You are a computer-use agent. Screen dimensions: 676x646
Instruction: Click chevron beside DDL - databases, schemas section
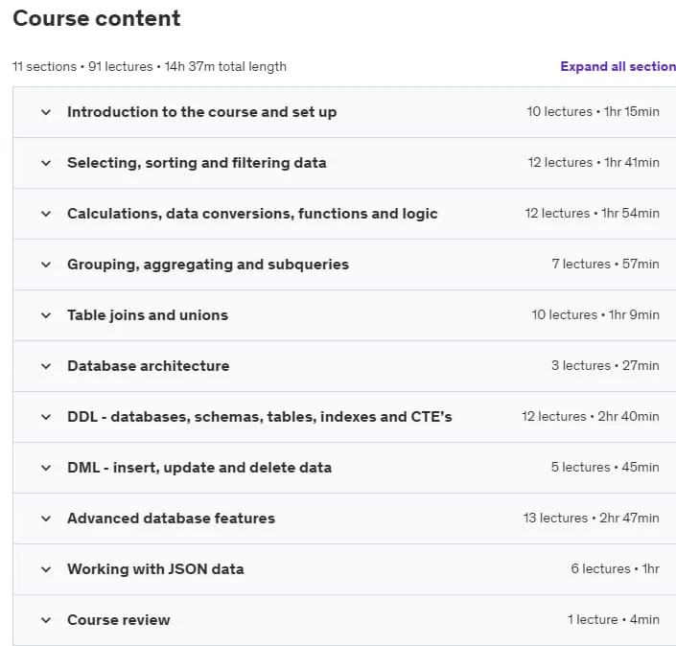click(46, 418)
